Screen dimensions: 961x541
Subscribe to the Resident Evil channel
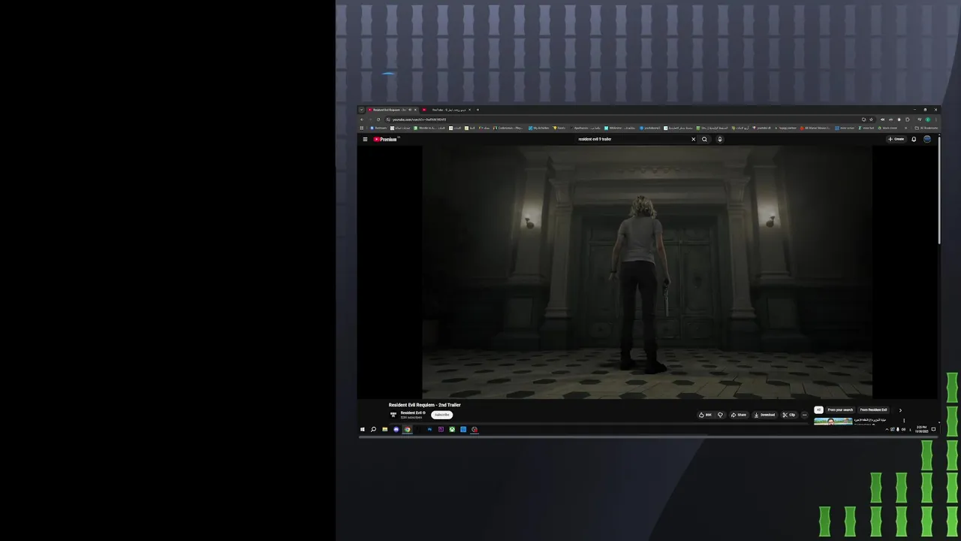tap(441, 415)
